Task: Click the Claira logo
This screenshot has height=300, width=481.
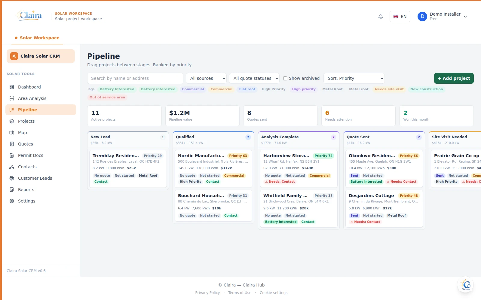Action: point(29,16)
